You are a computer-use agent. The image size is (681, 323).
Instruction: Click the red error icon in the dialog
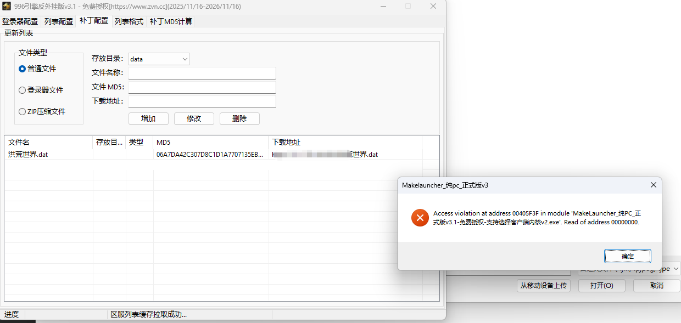coord(420,218)
